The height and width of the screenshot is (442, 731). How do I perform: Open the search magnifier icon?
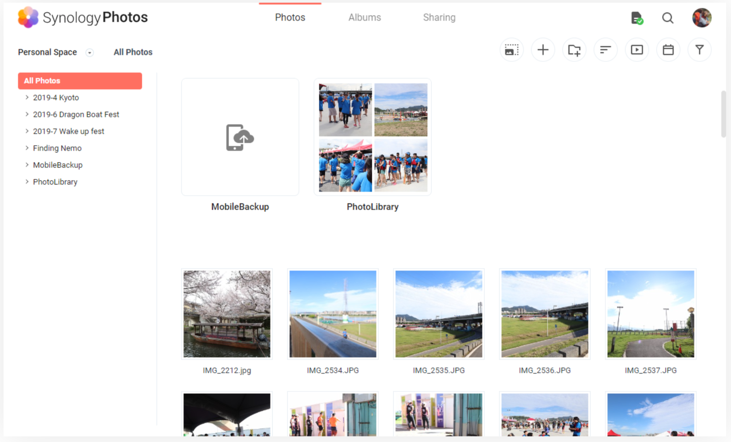667,18
